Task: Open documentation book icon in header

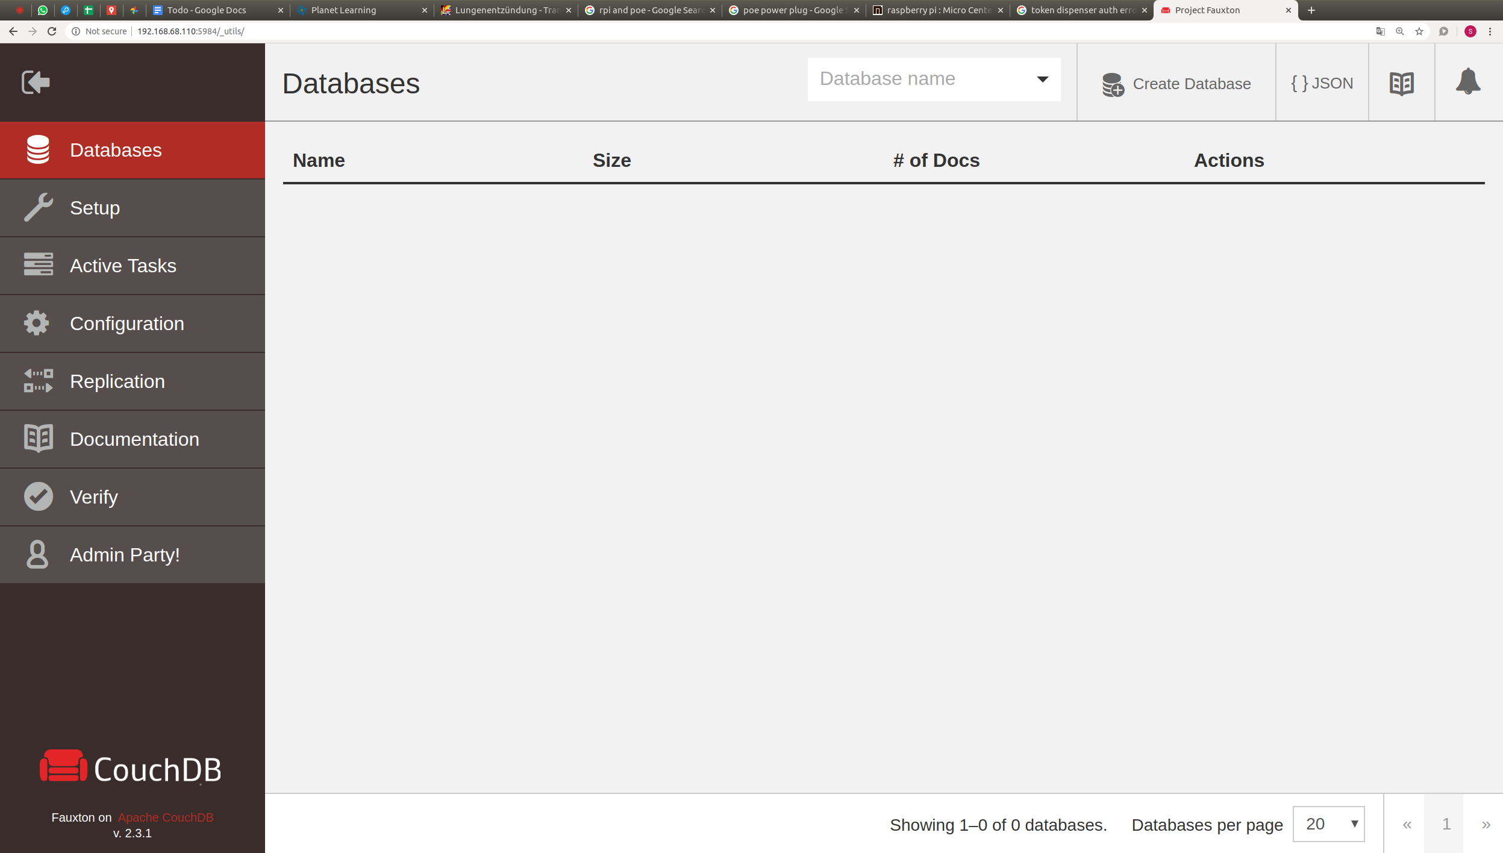Action: click(1401, 83)
